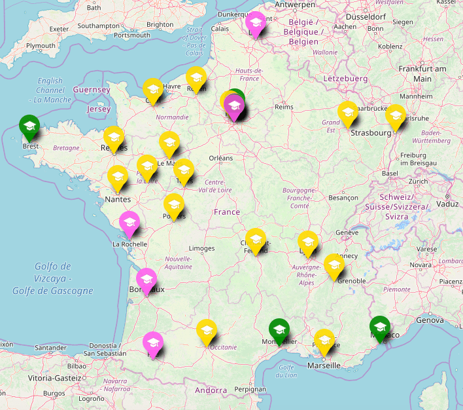The height and width of the screenshot is (410, 463).
Task: Open the yellow marker over Rouen
Action: pyautogui.click(x=196, y=78)
